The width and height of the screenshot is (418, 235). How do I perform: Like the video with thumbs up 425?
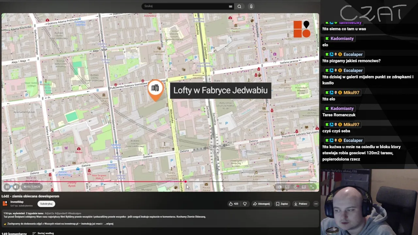233,204
